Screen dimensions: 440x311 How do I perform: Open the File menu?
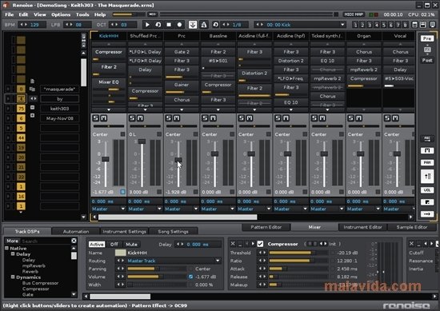click(10, 14)
